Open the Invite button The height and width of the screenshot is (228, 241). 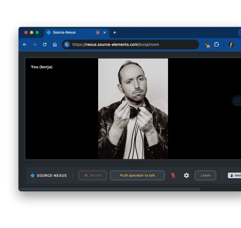pos(235,175)
